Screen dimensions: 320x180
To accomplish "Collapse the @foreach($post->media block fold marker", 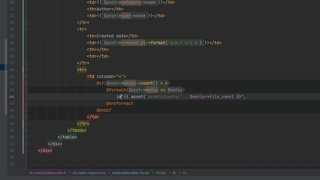I will (x=26, y=90).
